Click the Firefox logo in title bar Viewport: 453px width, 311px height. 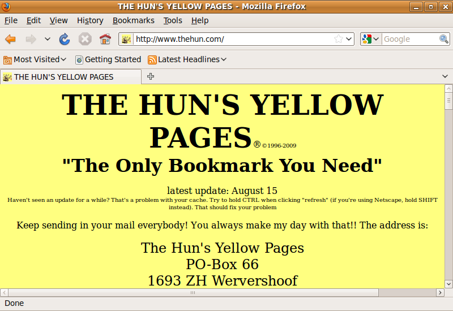6,6
